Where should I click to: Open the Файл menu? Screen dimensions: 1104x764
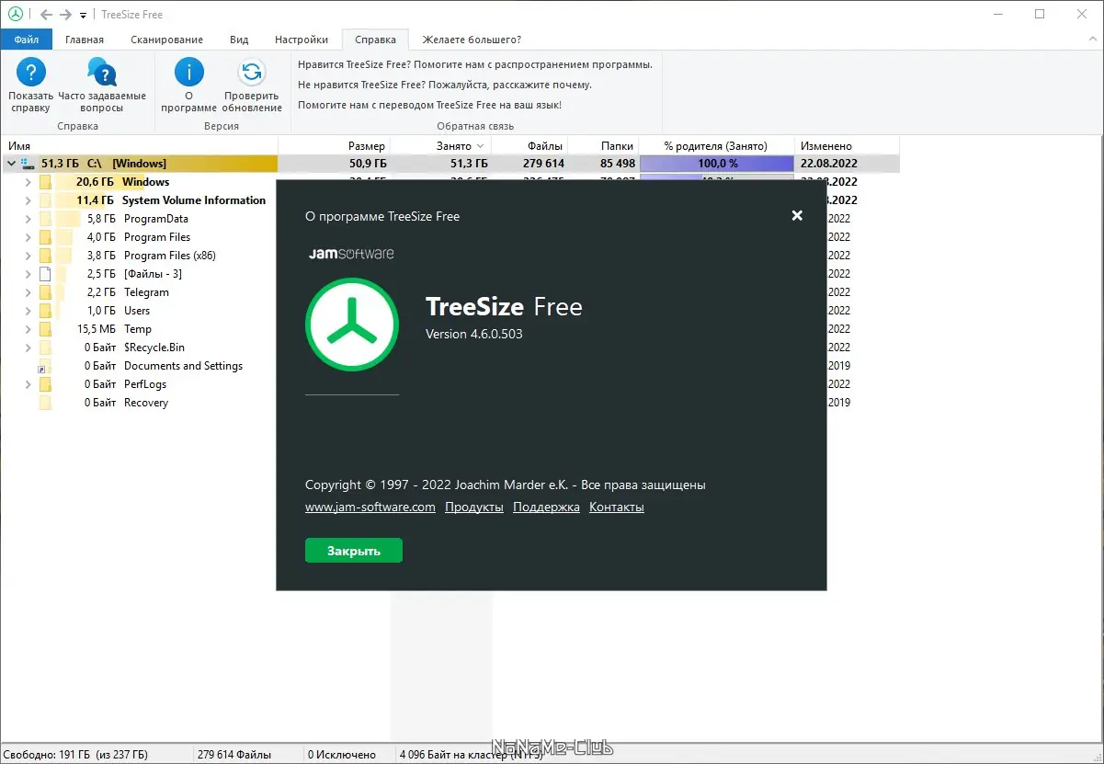click(27, 40)
